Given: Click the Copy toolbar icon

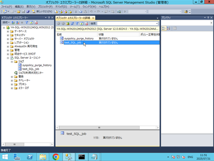Looking at the screenshot, I should coord(80,11).
